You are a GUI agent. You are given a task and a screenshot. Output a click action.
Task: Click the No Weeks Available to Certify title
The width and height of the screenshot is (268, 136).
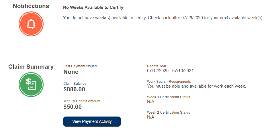pyautogui.click(x=93, y=7)
